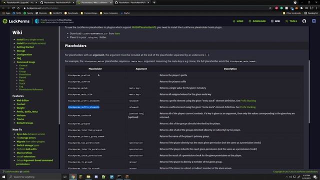Open Switch storage types link

(28, 145)
